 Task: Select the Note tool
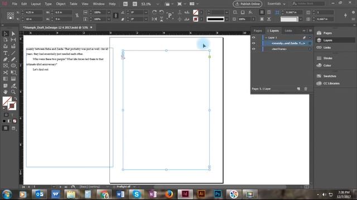tap(6, 86)
